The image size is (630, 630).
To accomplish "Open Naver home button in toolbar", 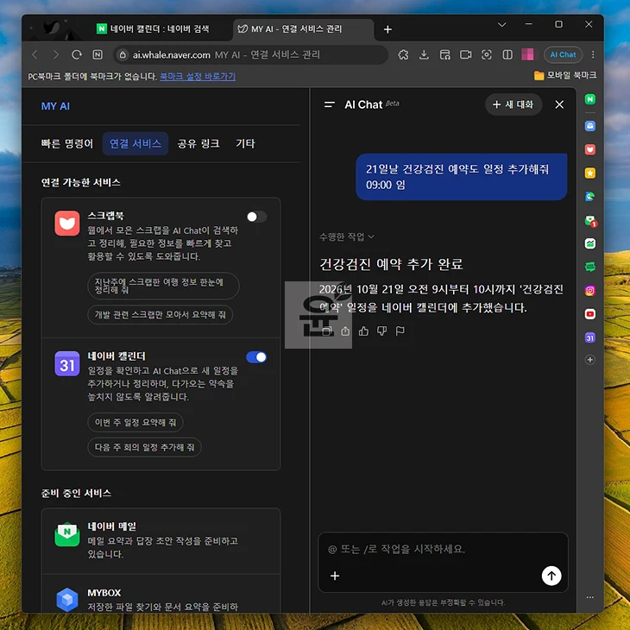I will click(x=98, y=54).
